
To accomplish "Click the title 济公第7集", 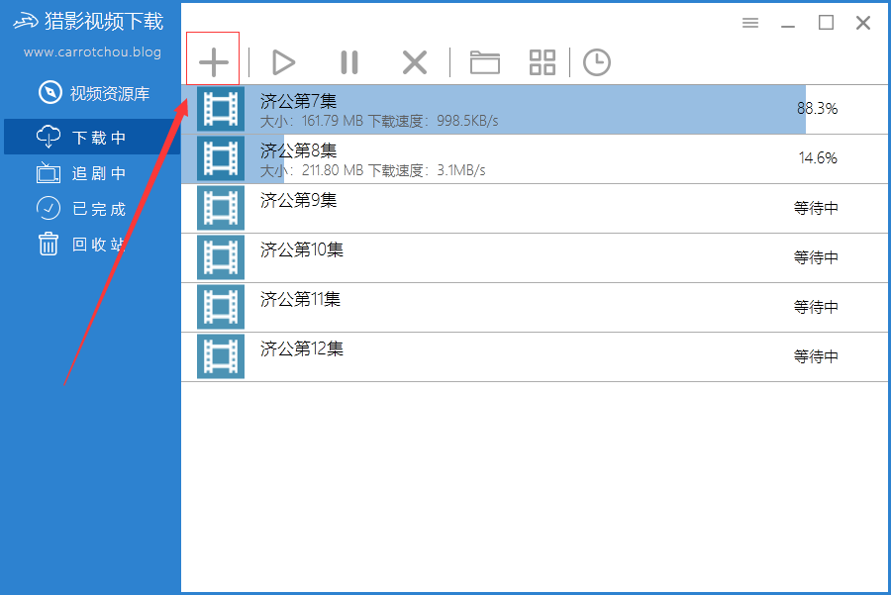I will [298, 101].
